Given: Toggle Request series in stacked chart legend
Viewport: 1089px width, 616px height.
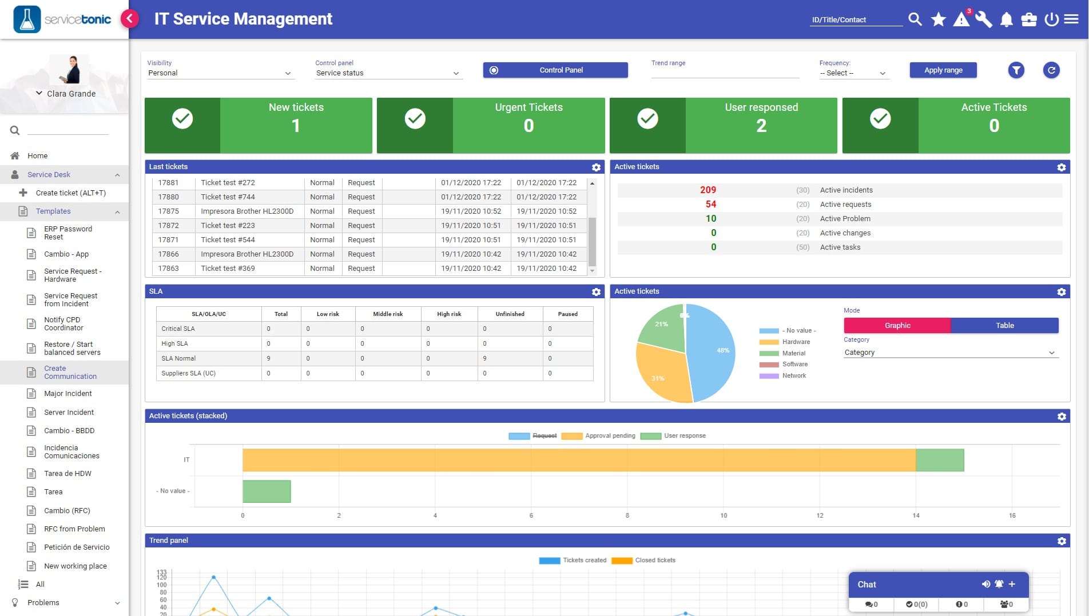Looking at the screenshot, I should click(532, 436).
